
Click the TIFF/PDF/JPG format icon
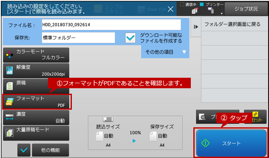[x=9, y=102]
